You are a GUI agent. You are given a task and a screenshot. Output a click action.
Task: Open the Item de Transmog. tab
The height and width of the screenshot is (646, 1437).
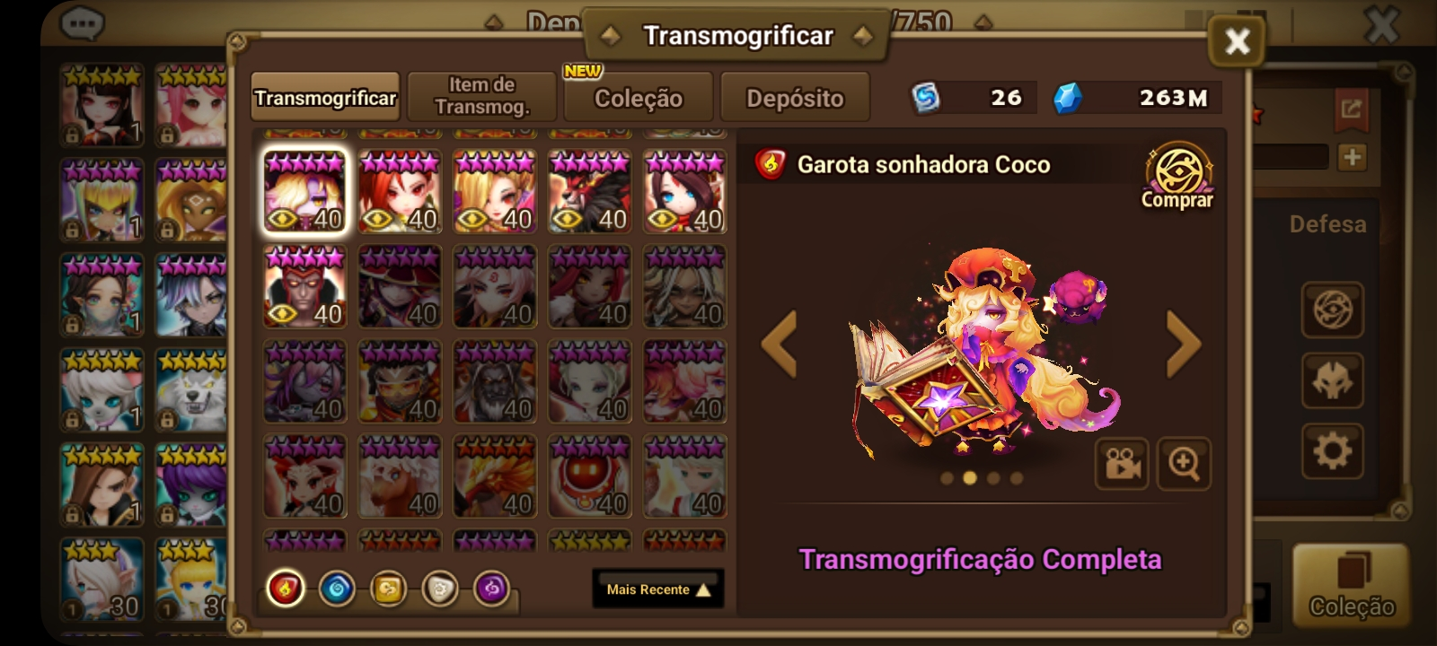coord(482,96)
